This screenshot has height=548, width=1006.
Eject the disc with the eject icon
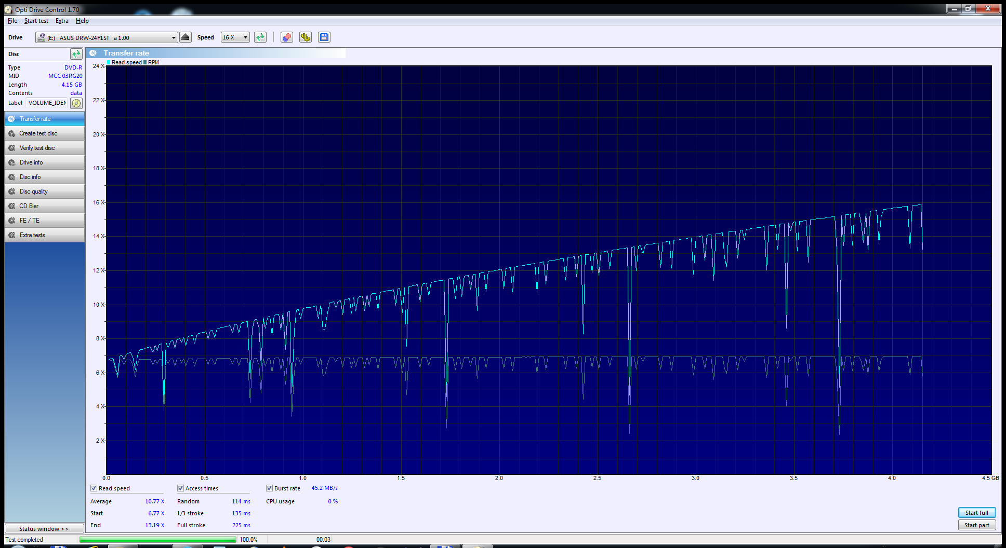(x=186, y=37)
